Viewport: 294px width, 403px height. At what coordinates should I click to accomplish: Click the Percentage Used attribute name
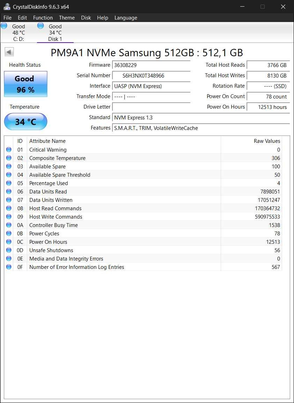click(49, 183)
